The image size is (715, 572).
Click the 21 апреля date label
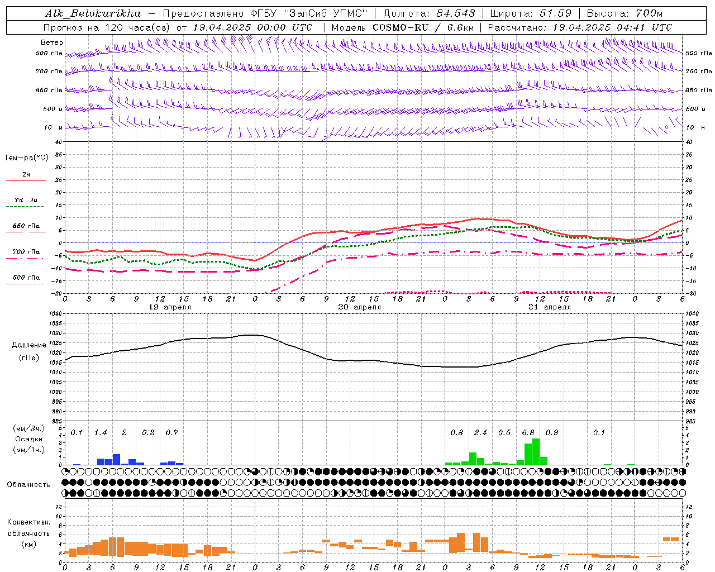pos(550,307)
